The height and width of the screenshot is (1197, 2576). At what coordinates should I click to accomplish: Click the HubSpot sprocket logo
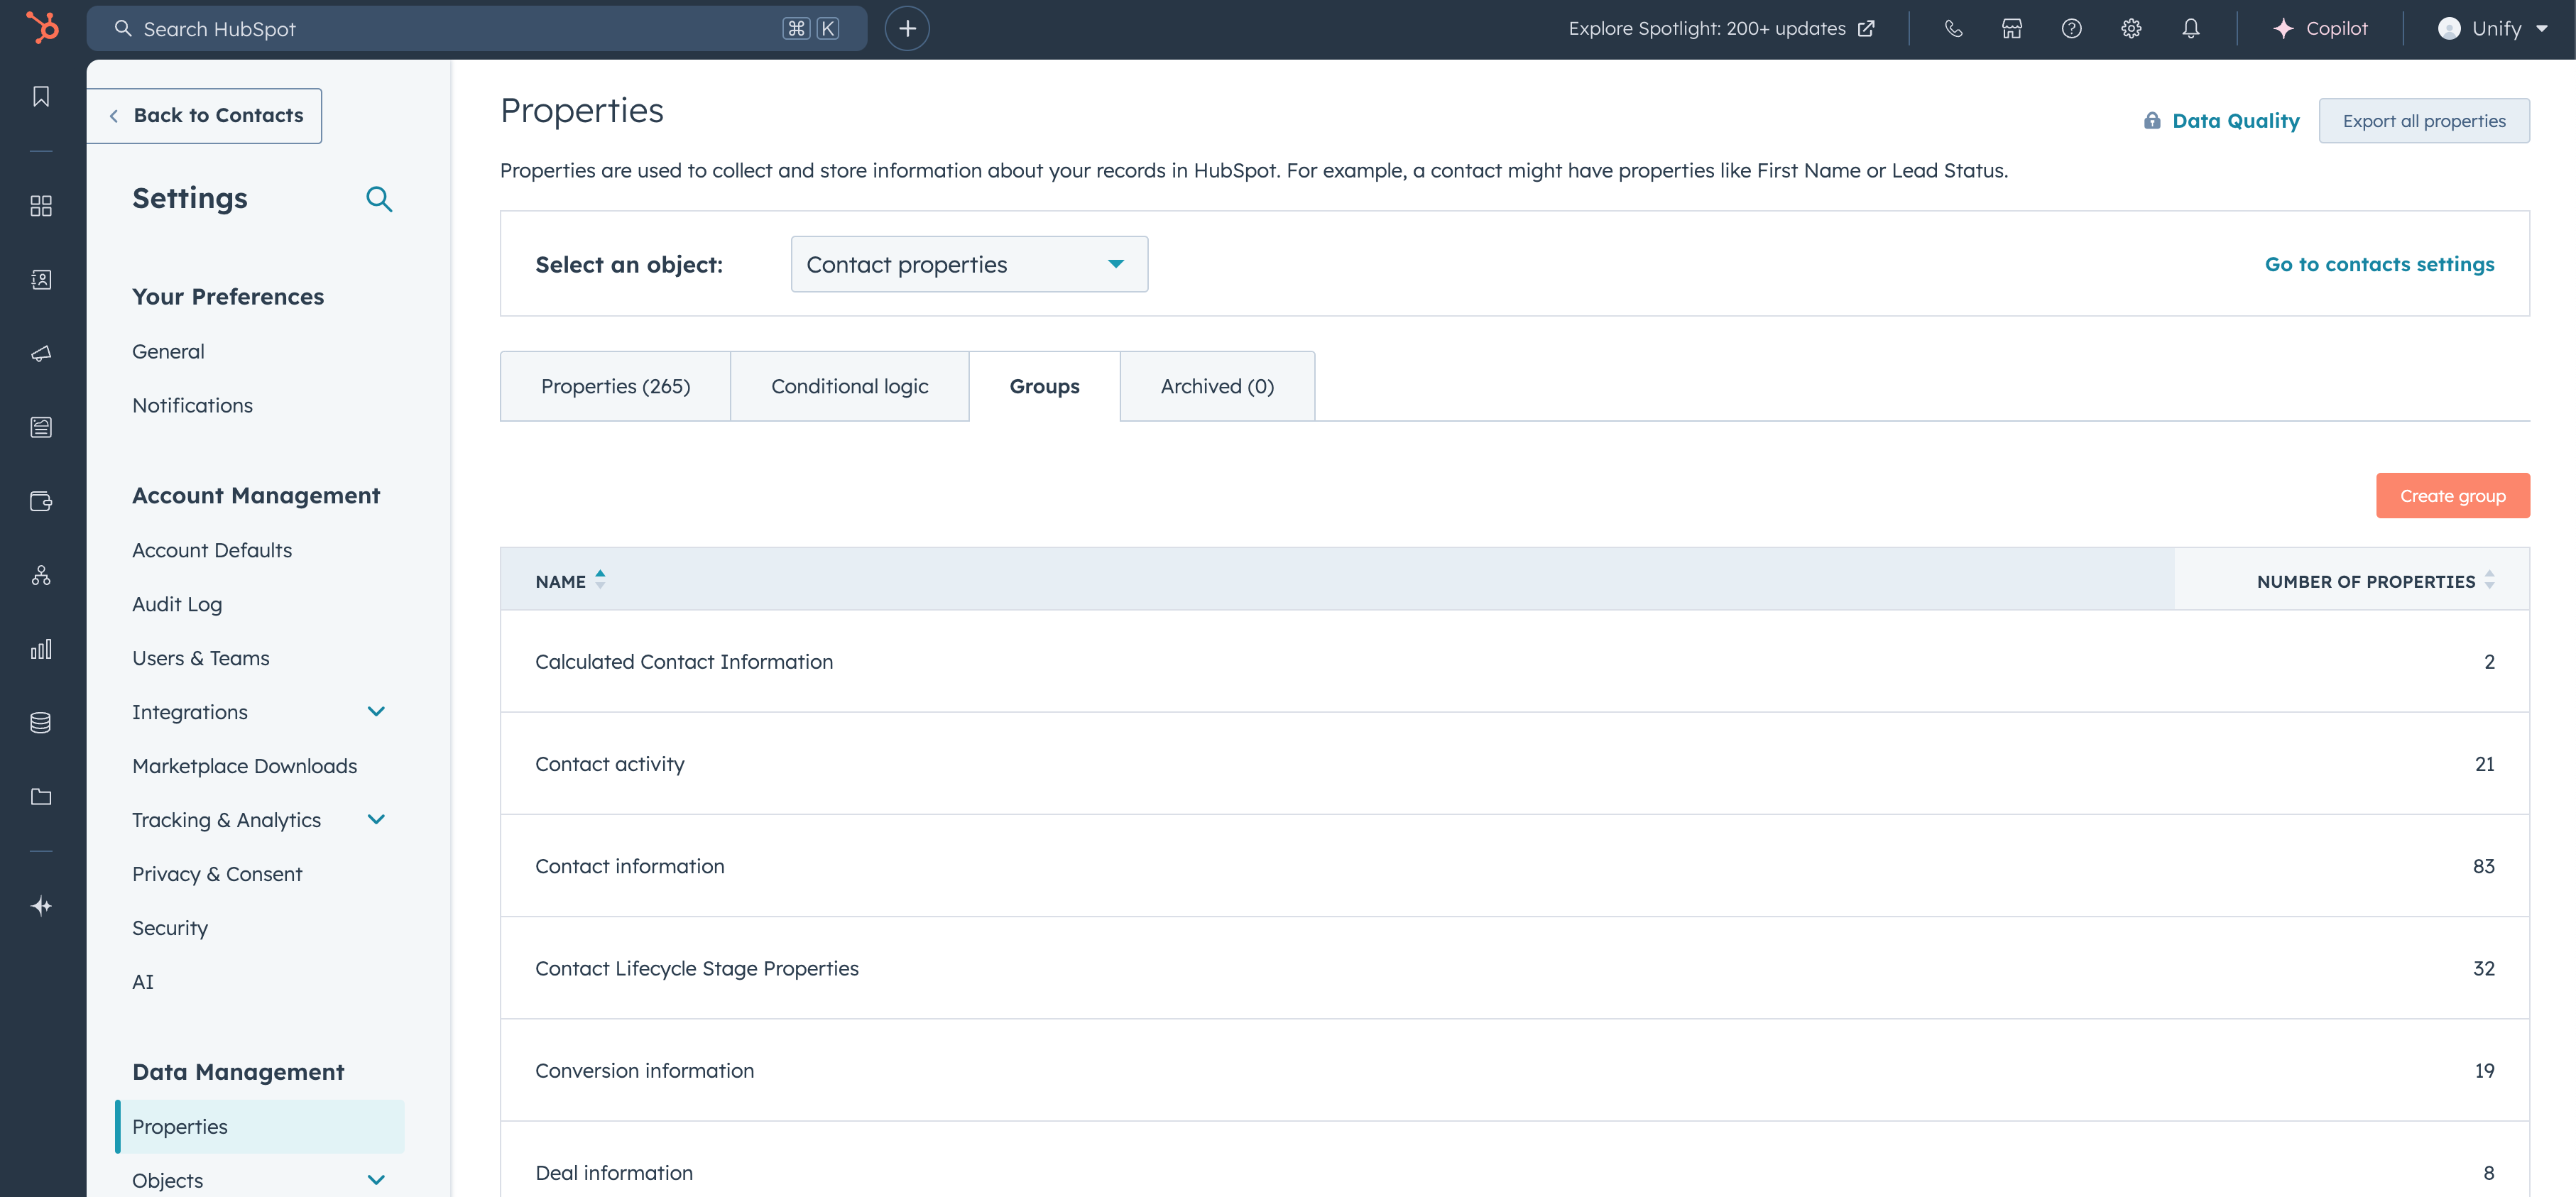click(42, 28)
